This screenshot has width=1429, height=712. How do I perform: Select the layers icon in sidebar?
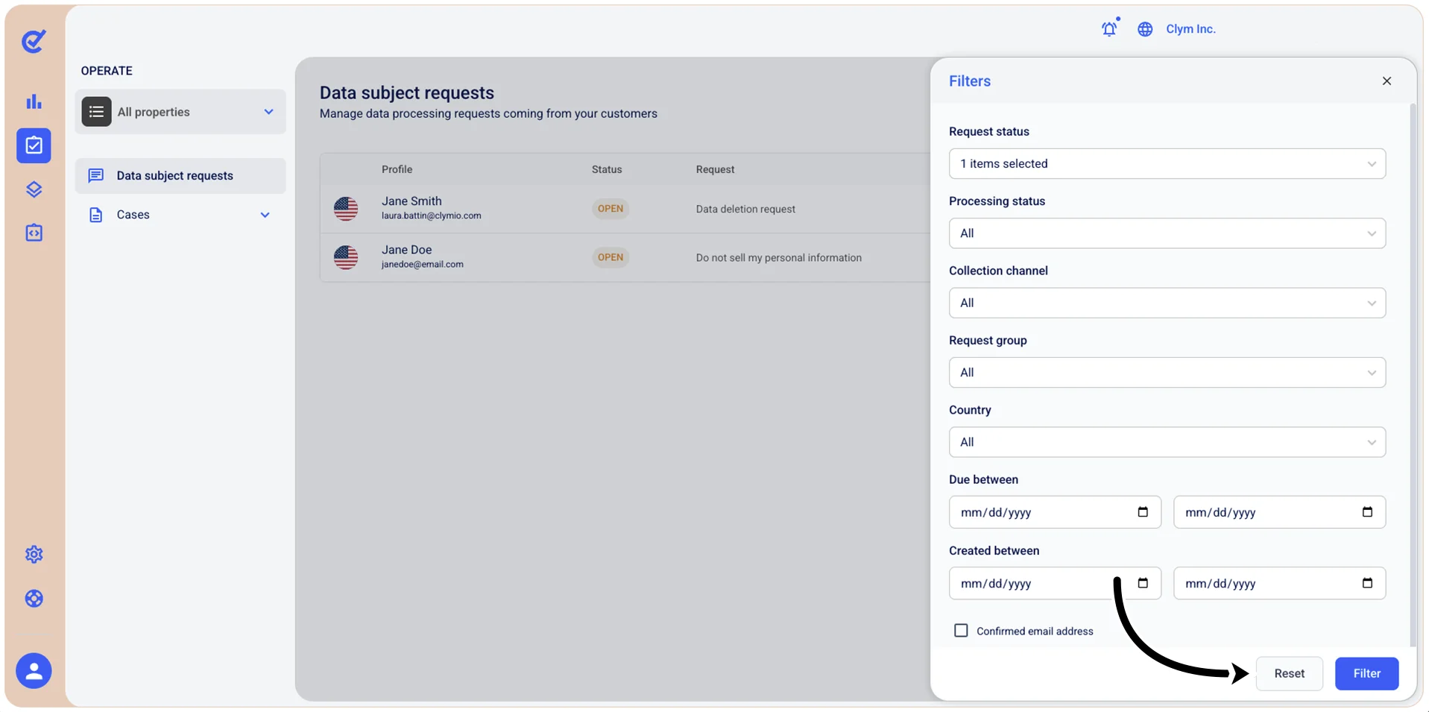click(x=34, y=189)
